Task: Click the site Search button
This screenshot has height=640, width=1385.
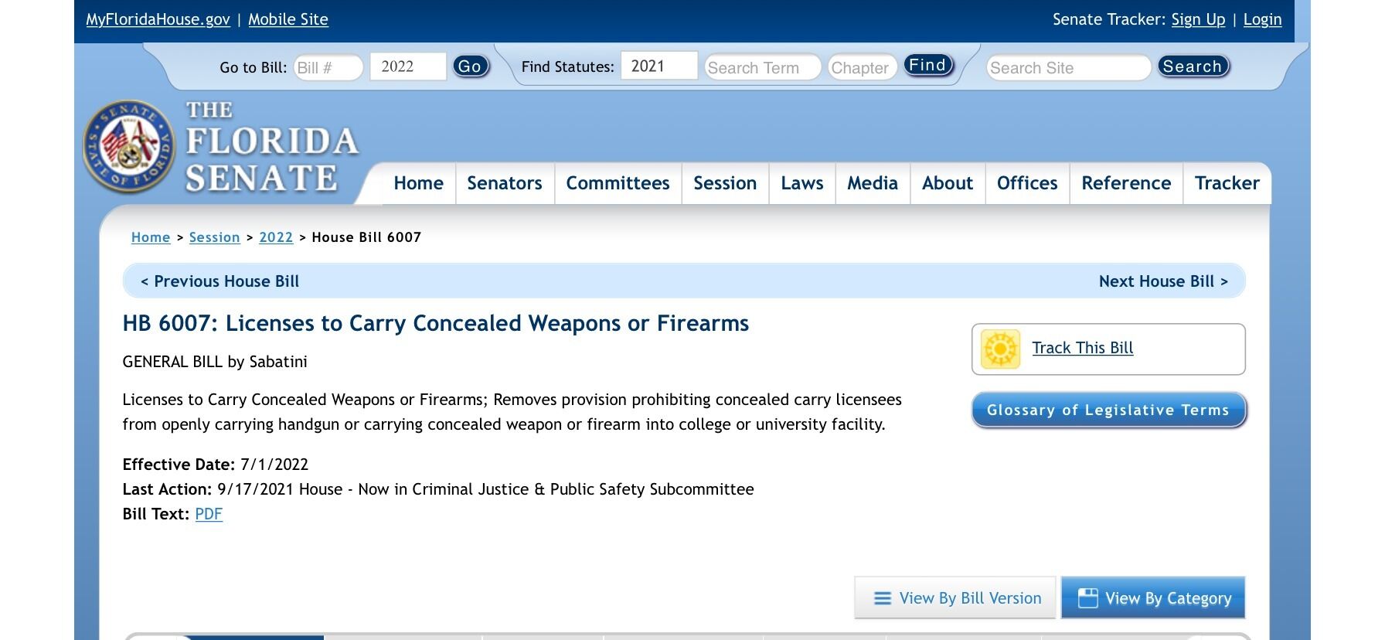Action: pyautogui.click(x=1193, y=66)
